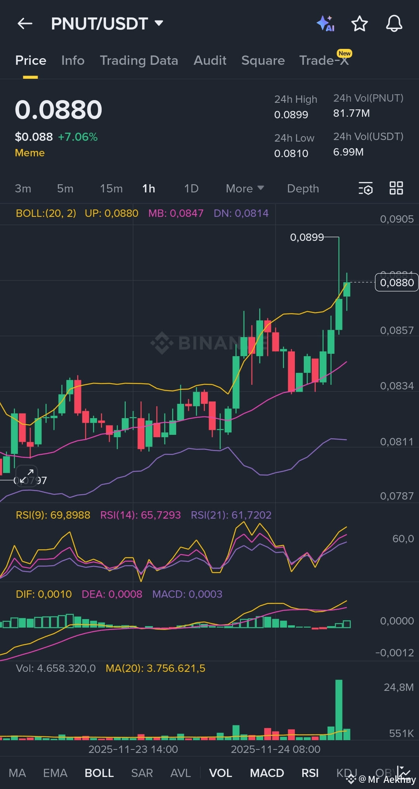Image resolution: width=419 pixels, height=789 pixels.
Task: Tap the DN: 0,0814 Bollinger value
Action: [x=241, y=213]
